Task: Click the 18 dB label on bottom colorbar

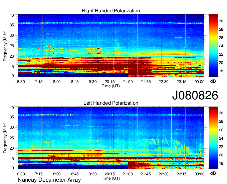Action: click(x=221, y=163)
